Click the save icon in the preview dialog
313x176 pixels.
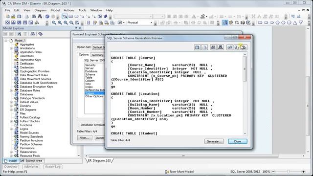(197, 47)
